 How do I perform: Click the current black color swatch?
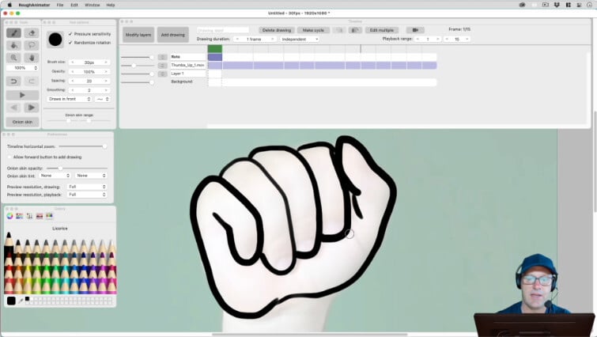[x=11, y=301]
